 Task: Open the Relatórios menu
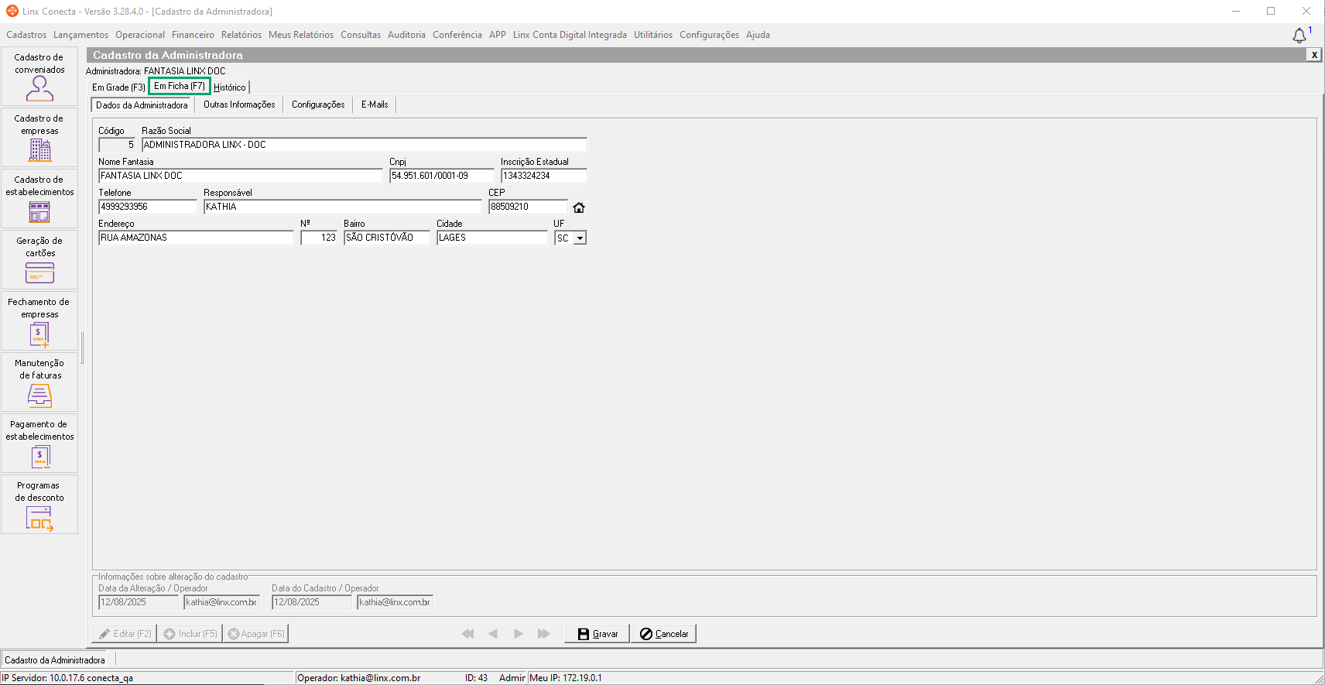click(x=241, y=35)
